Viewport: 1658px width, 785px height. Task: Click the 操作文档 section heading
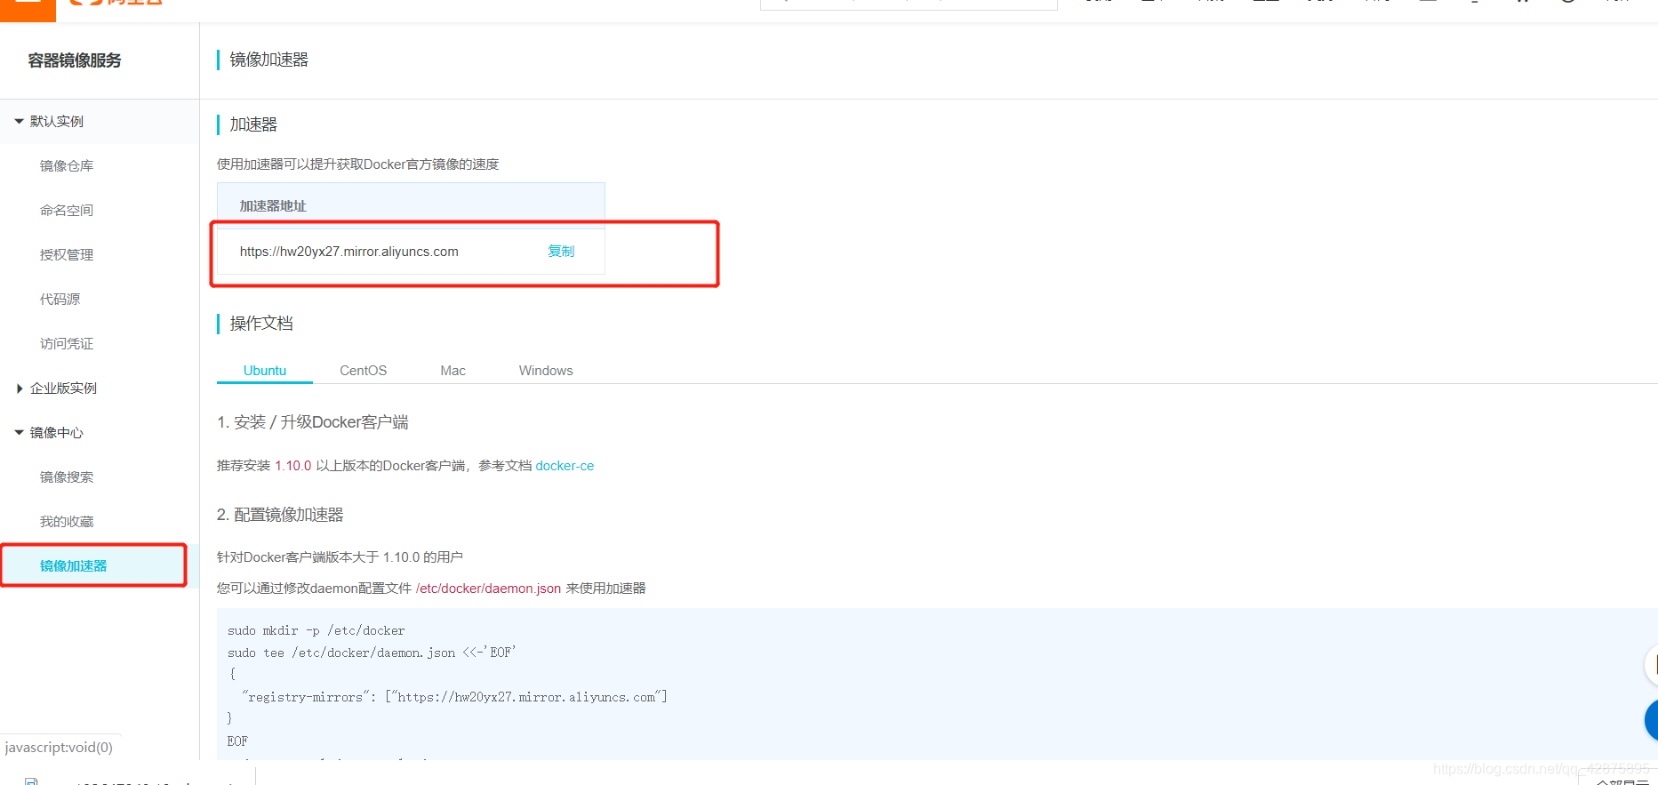261,324
